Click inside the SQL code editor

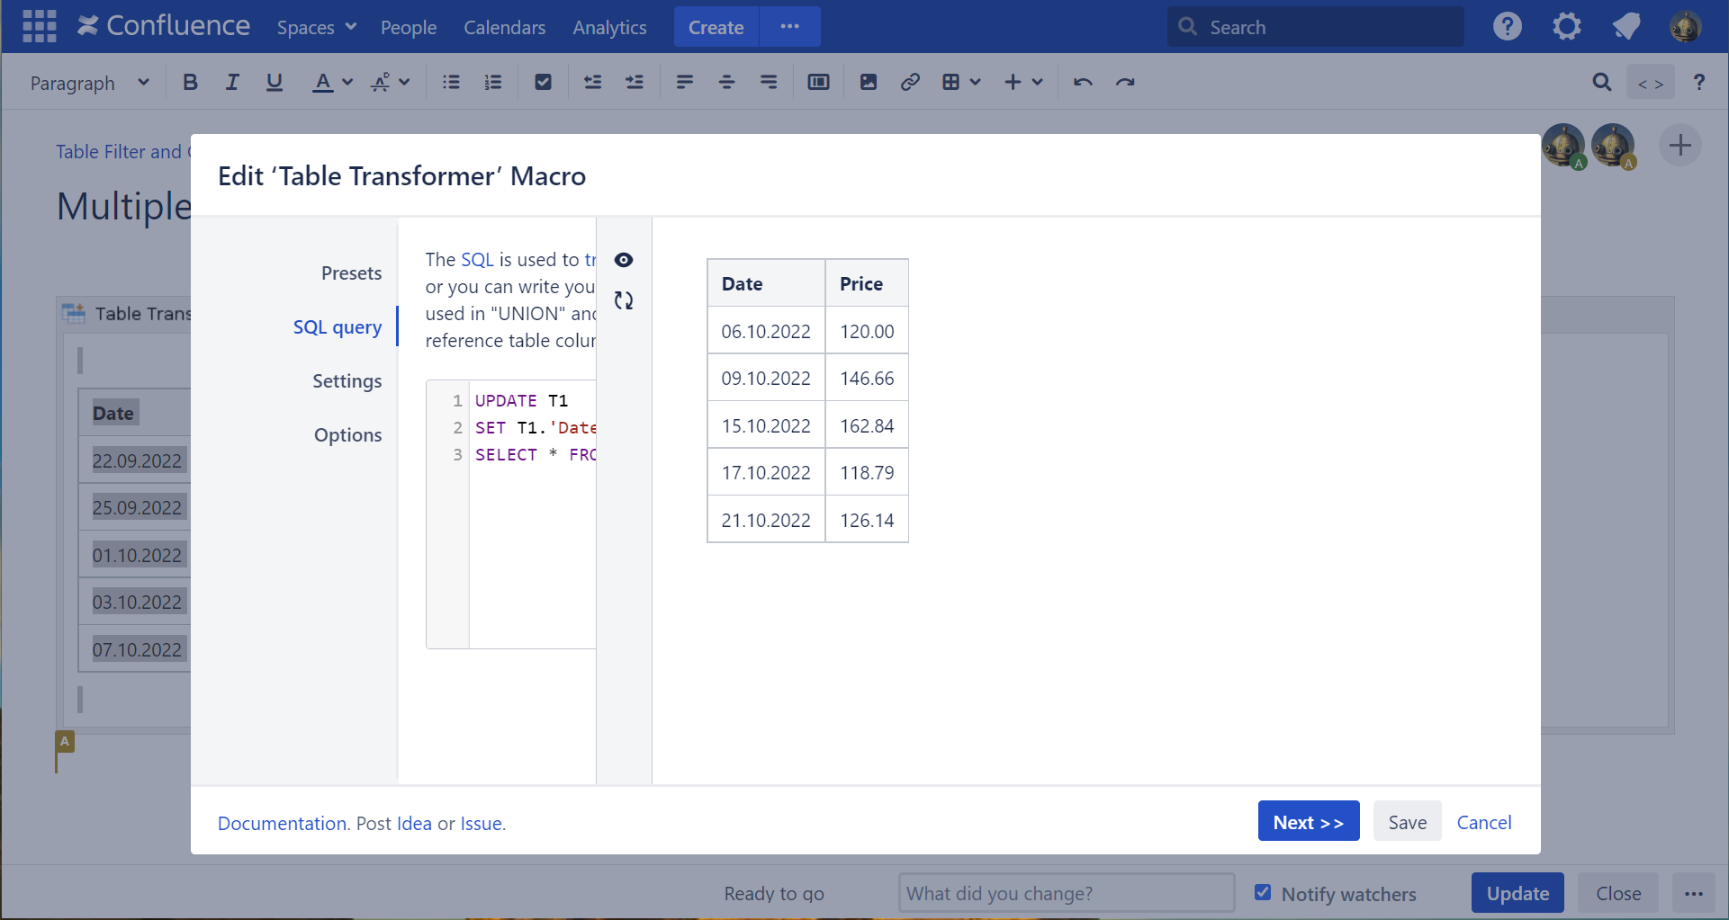531,540
